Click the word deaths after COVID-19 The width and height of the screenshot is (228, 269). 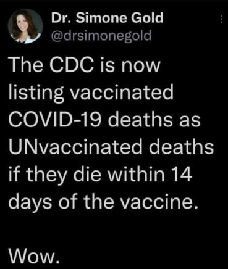(141, 120)
